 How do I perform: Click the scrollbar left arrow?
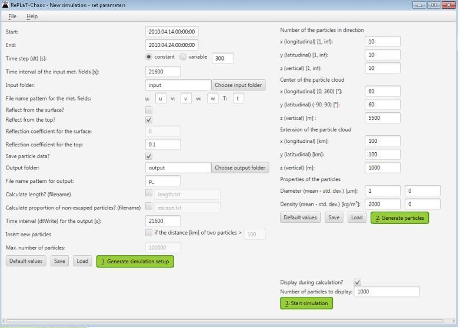point(4,321)
